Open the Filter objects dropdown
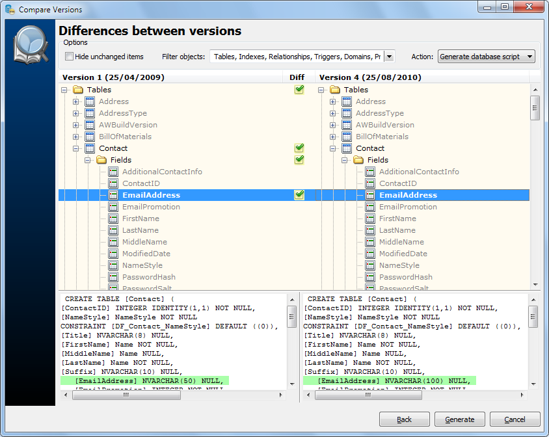Image resolution: width=549 pixels, height=437 pixels. pos(389,57)
